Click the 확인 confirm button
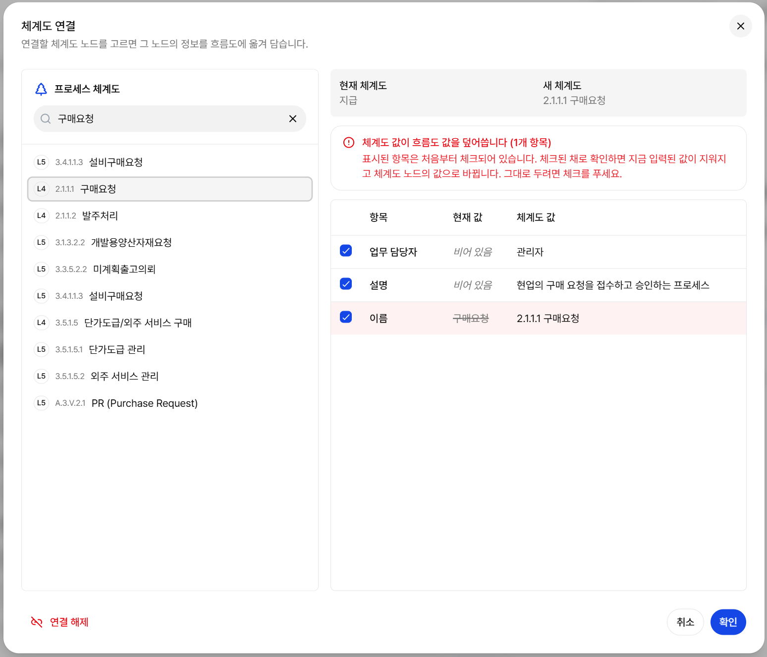767x657 pixels. click(728, 622)
